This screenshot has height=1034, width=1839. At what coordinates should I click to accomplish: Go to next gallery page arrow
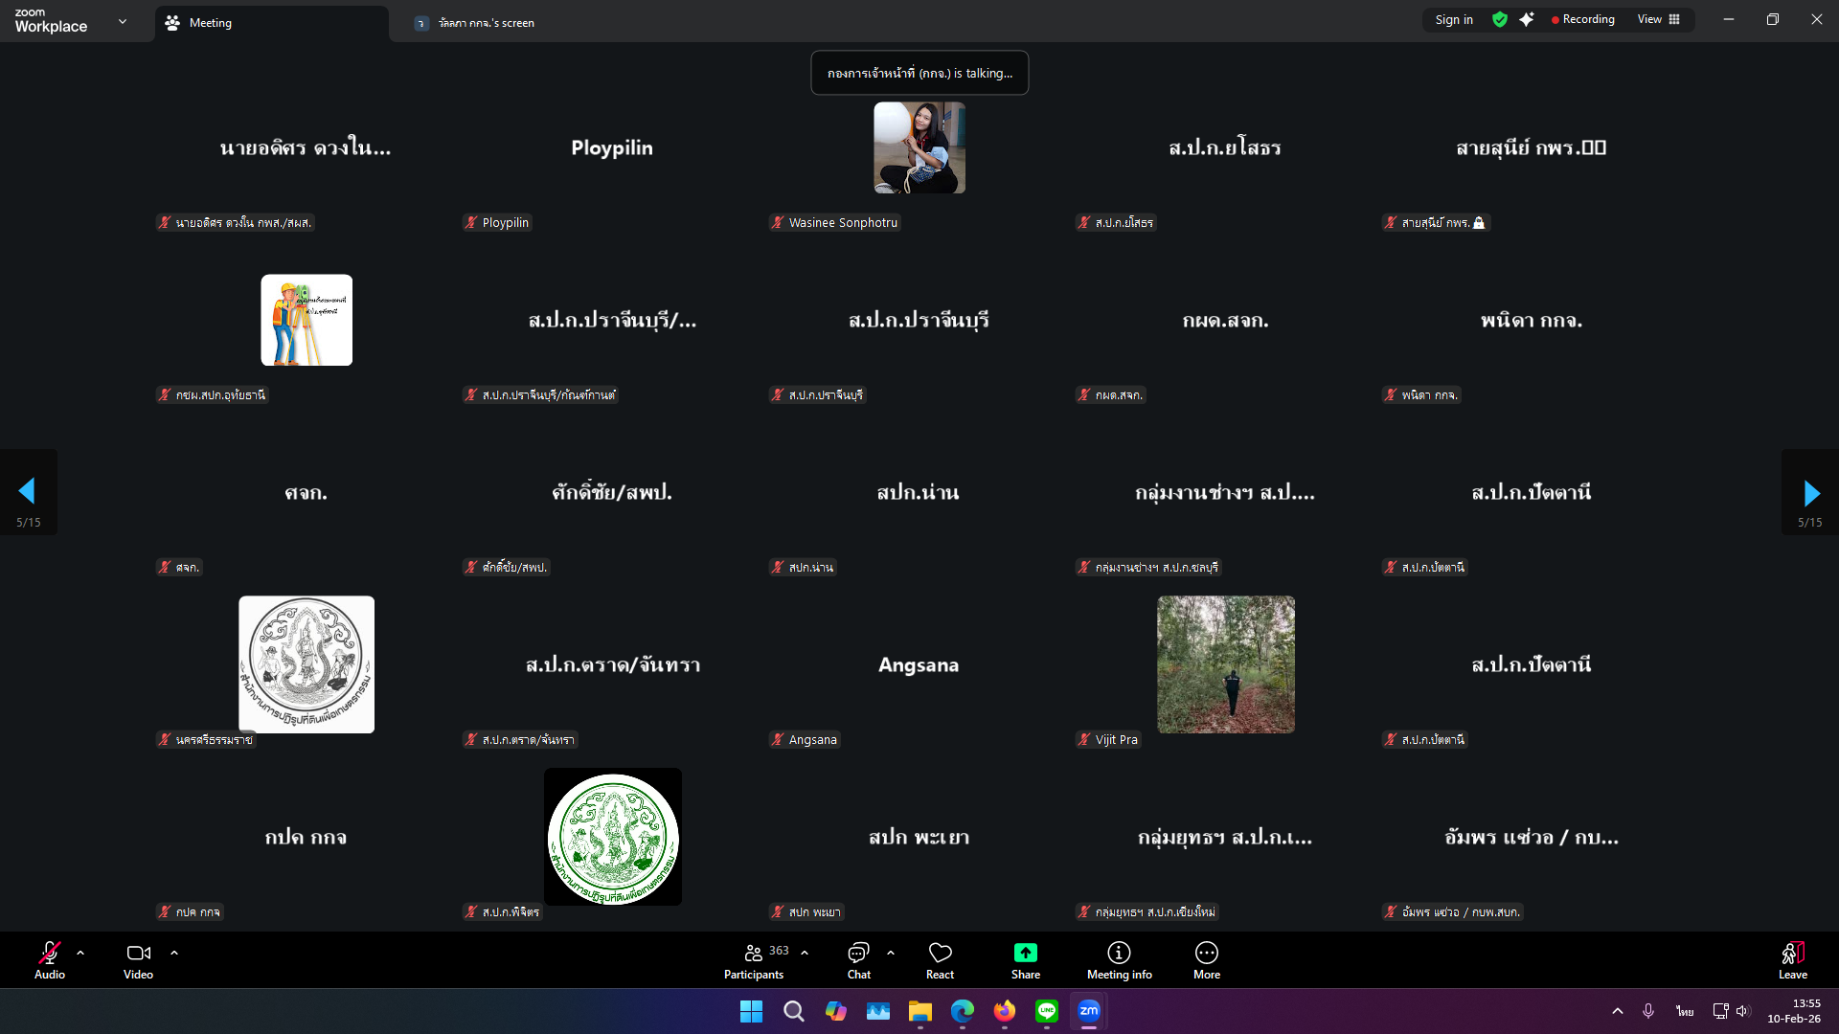[x=1810, y=492]
